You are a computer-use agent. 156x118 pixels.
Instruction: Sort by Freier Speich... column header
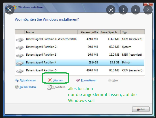[x=110, y=32]
